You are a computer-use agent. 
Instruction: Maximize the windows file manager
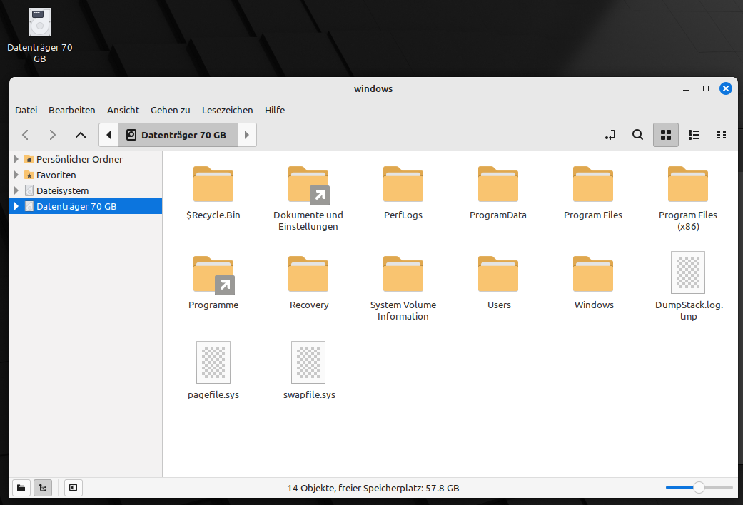coord(706,88)
